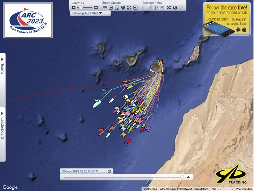Click the Voorwaarden link

coord(244,189)
